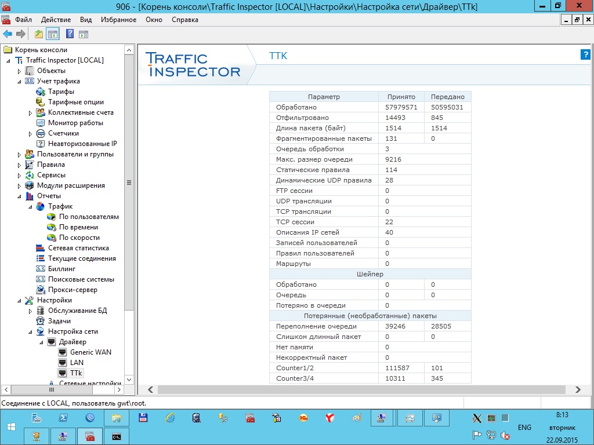This screenshot has width=594, height=445.
Task: Launch Internet Explorer from the taskbar
Action: (x=170, y=418)
